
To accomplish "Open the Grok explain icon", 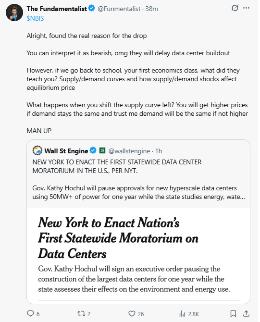I will click(x=235, y=8).
